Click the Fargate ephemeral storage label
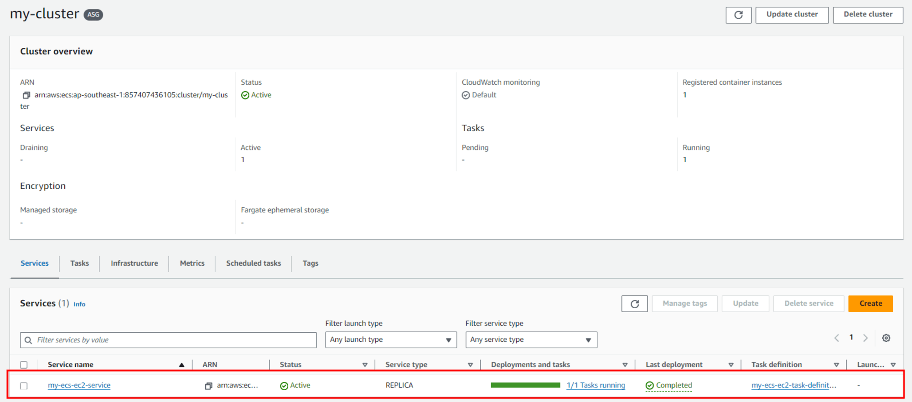 click(285, 210)
